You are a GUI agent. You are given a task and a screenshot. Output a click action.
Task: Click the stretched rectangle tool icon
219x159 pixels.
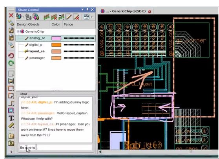[11, 81]
